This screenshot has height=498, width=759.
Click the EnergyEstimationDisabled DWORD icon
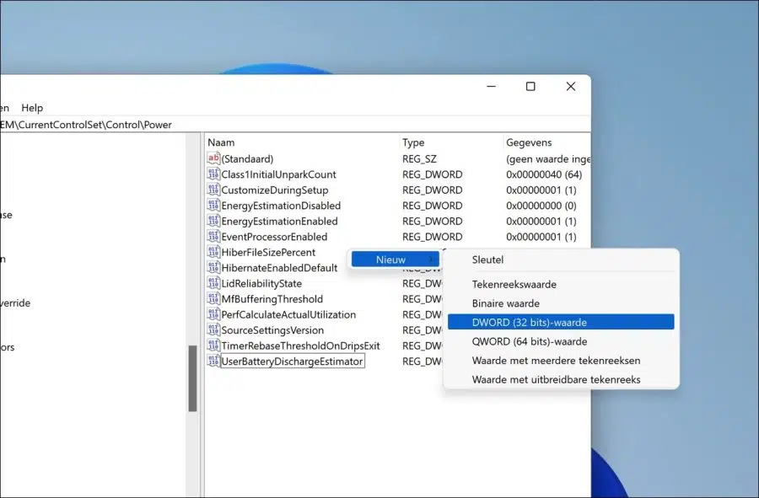pyautogui.click(x=213, y=205)
